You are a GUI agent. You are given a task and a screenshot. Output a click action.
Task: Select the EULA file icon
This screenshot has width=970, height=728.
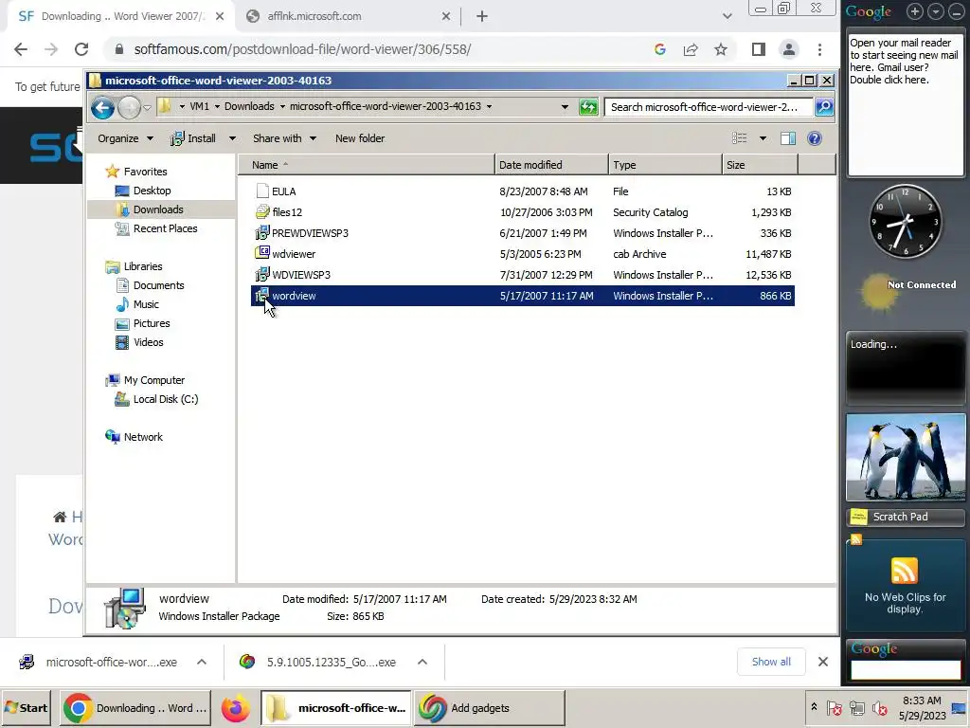(262, 191)
